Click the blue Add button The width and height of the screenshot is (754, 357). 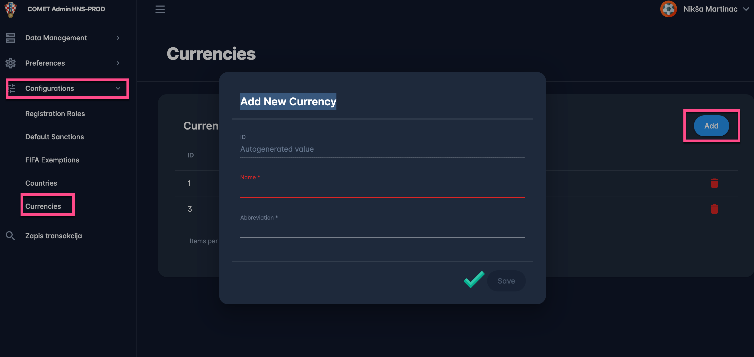tap(711, 126)
